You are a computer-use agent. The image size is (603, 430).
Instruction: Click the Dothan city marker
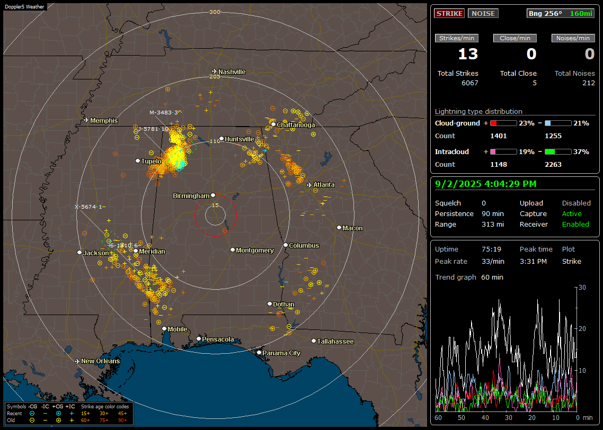click(270, 303)
